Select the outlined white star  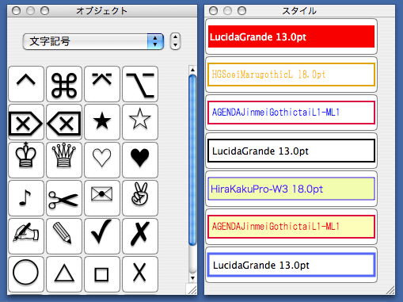(140, 122)
